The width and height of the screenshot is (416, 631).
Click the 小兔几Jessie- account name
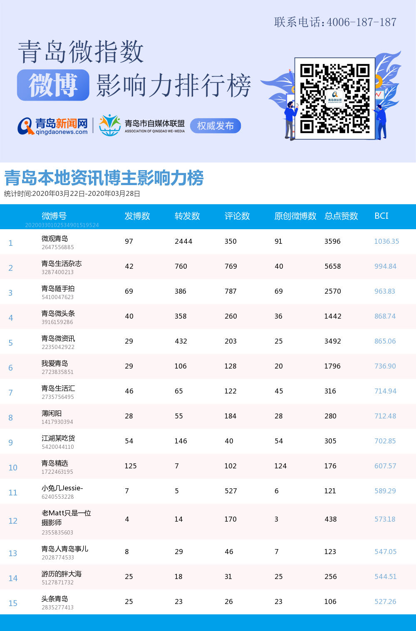pos(62,488)
